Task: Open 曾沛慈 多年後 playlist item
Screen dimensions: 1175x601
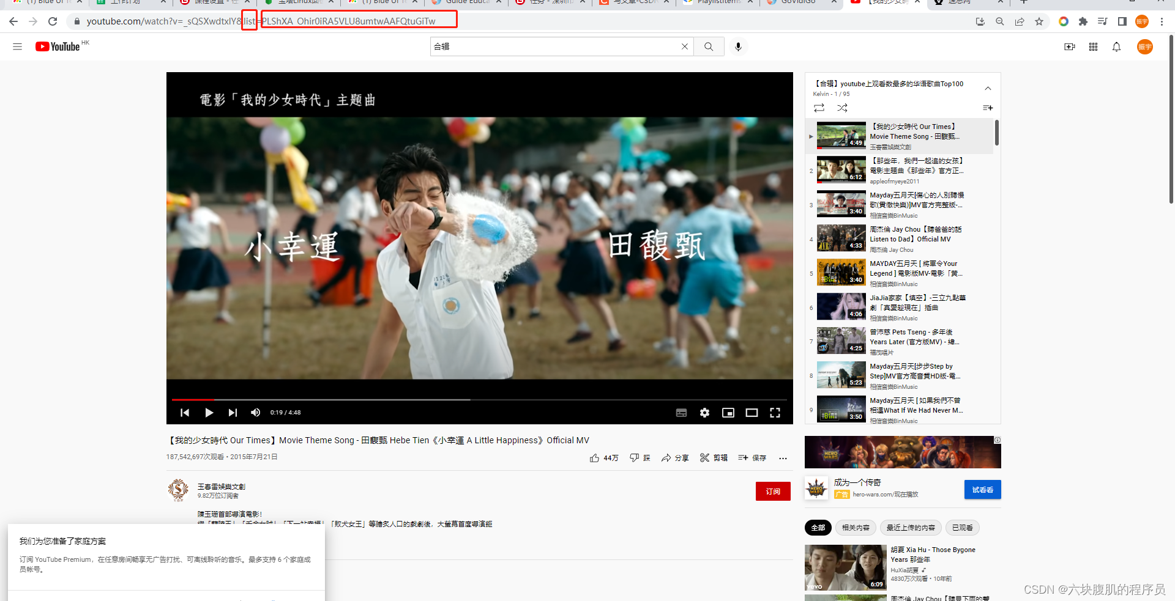Action: [900, 342]
